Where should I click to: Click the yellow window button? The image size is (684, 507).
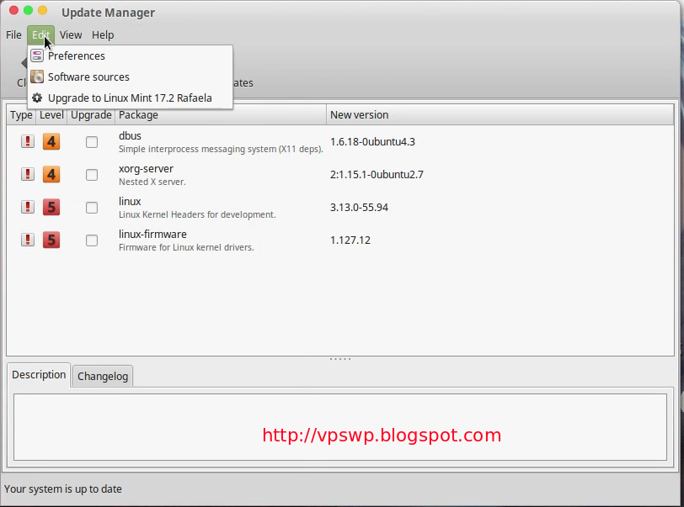pyautogui.click(x=43, y=10)
